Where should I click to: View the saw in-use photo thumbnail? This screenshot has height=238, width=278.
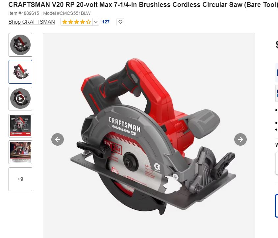pyautogui.click(x=20, y=152)
